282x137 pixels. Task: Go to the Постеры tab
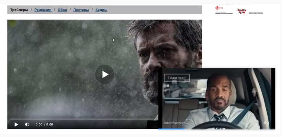(x=81, y=10)
